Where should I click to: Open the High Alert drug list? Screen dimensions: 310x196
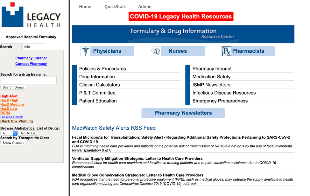[x=9, y=96]
